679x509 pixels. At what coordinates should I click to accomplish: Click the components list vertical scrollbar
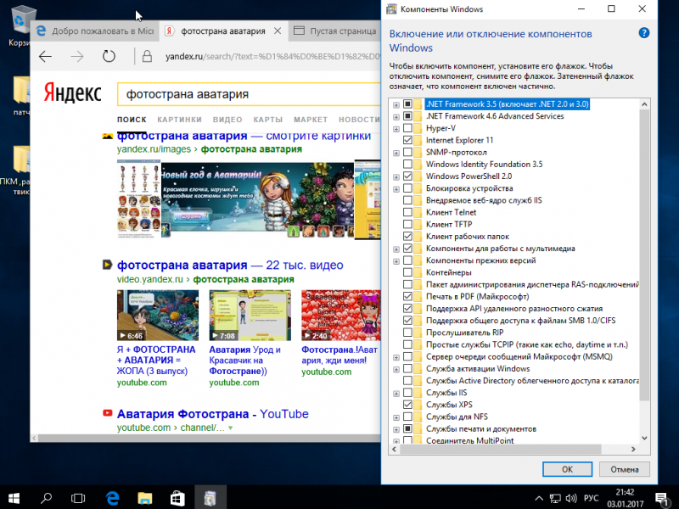644,255
